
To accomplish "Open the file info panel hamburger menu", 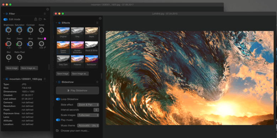I will coord(45,79).
